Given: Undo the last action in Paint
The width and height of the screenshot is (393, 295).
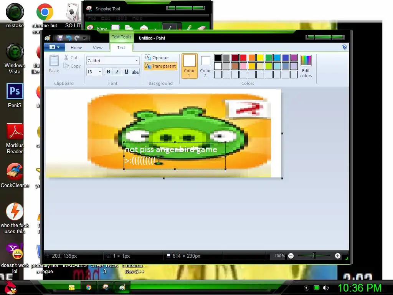Looking at the screenshot, I should [x=68, y=38].
